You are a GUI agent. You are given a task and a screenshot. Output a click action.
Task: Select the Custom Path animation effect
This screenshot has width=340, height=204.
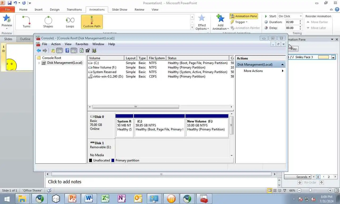coord(92,22)
